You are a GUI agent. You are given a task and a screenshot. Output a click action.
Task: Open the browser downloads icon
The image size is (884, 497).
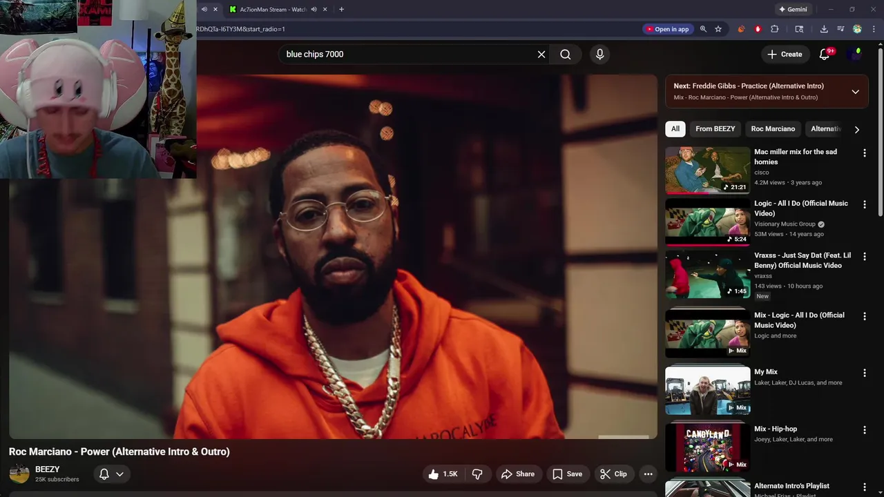824,29
